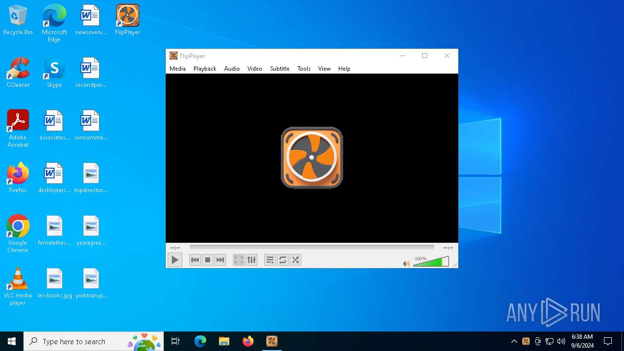The image size is (624, 351).
Task: Select Firefox desktop shortcut
Action: [x=18, y=178]
